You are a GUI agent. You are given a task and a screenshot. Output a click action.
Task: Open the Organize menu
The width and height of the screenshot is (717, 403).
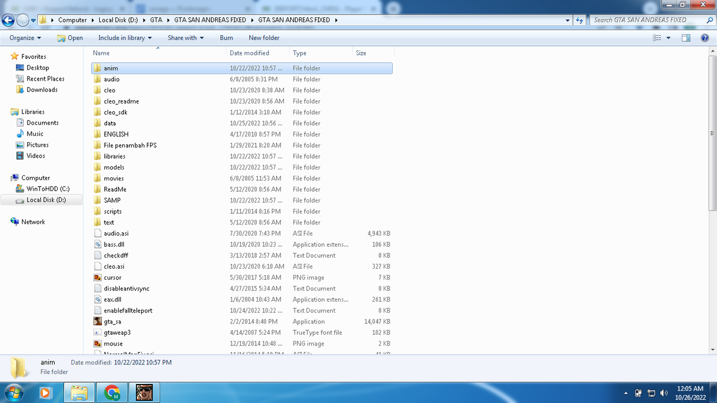click(x=25, y=38)
